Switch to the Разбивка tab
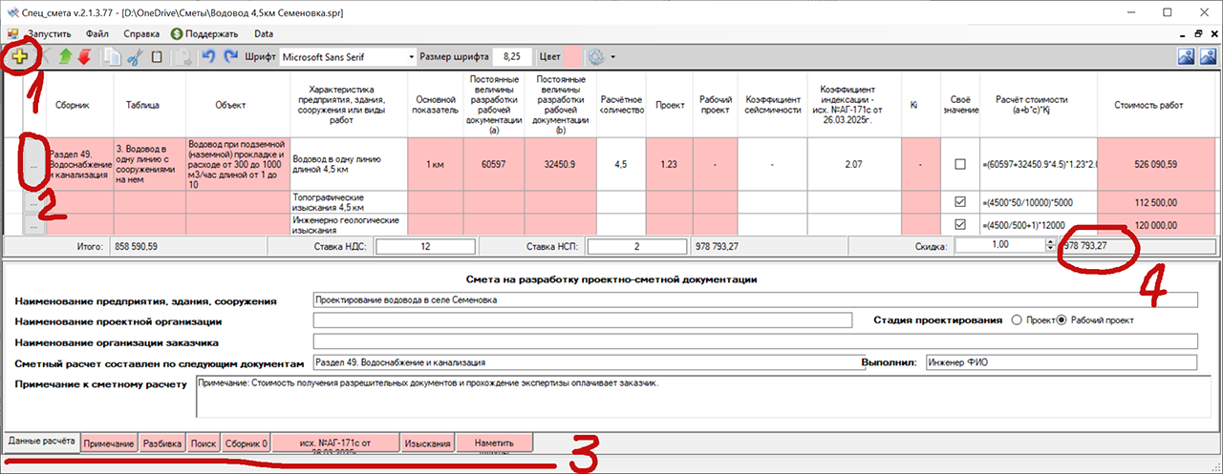The image size is (1223, 474). (x=162, y=443)
